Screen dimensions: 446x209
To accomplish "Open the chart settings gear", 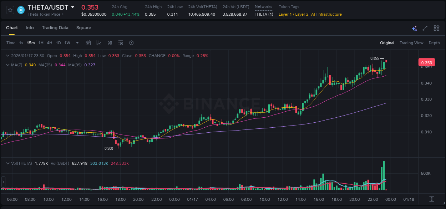I will coord(131,43).
